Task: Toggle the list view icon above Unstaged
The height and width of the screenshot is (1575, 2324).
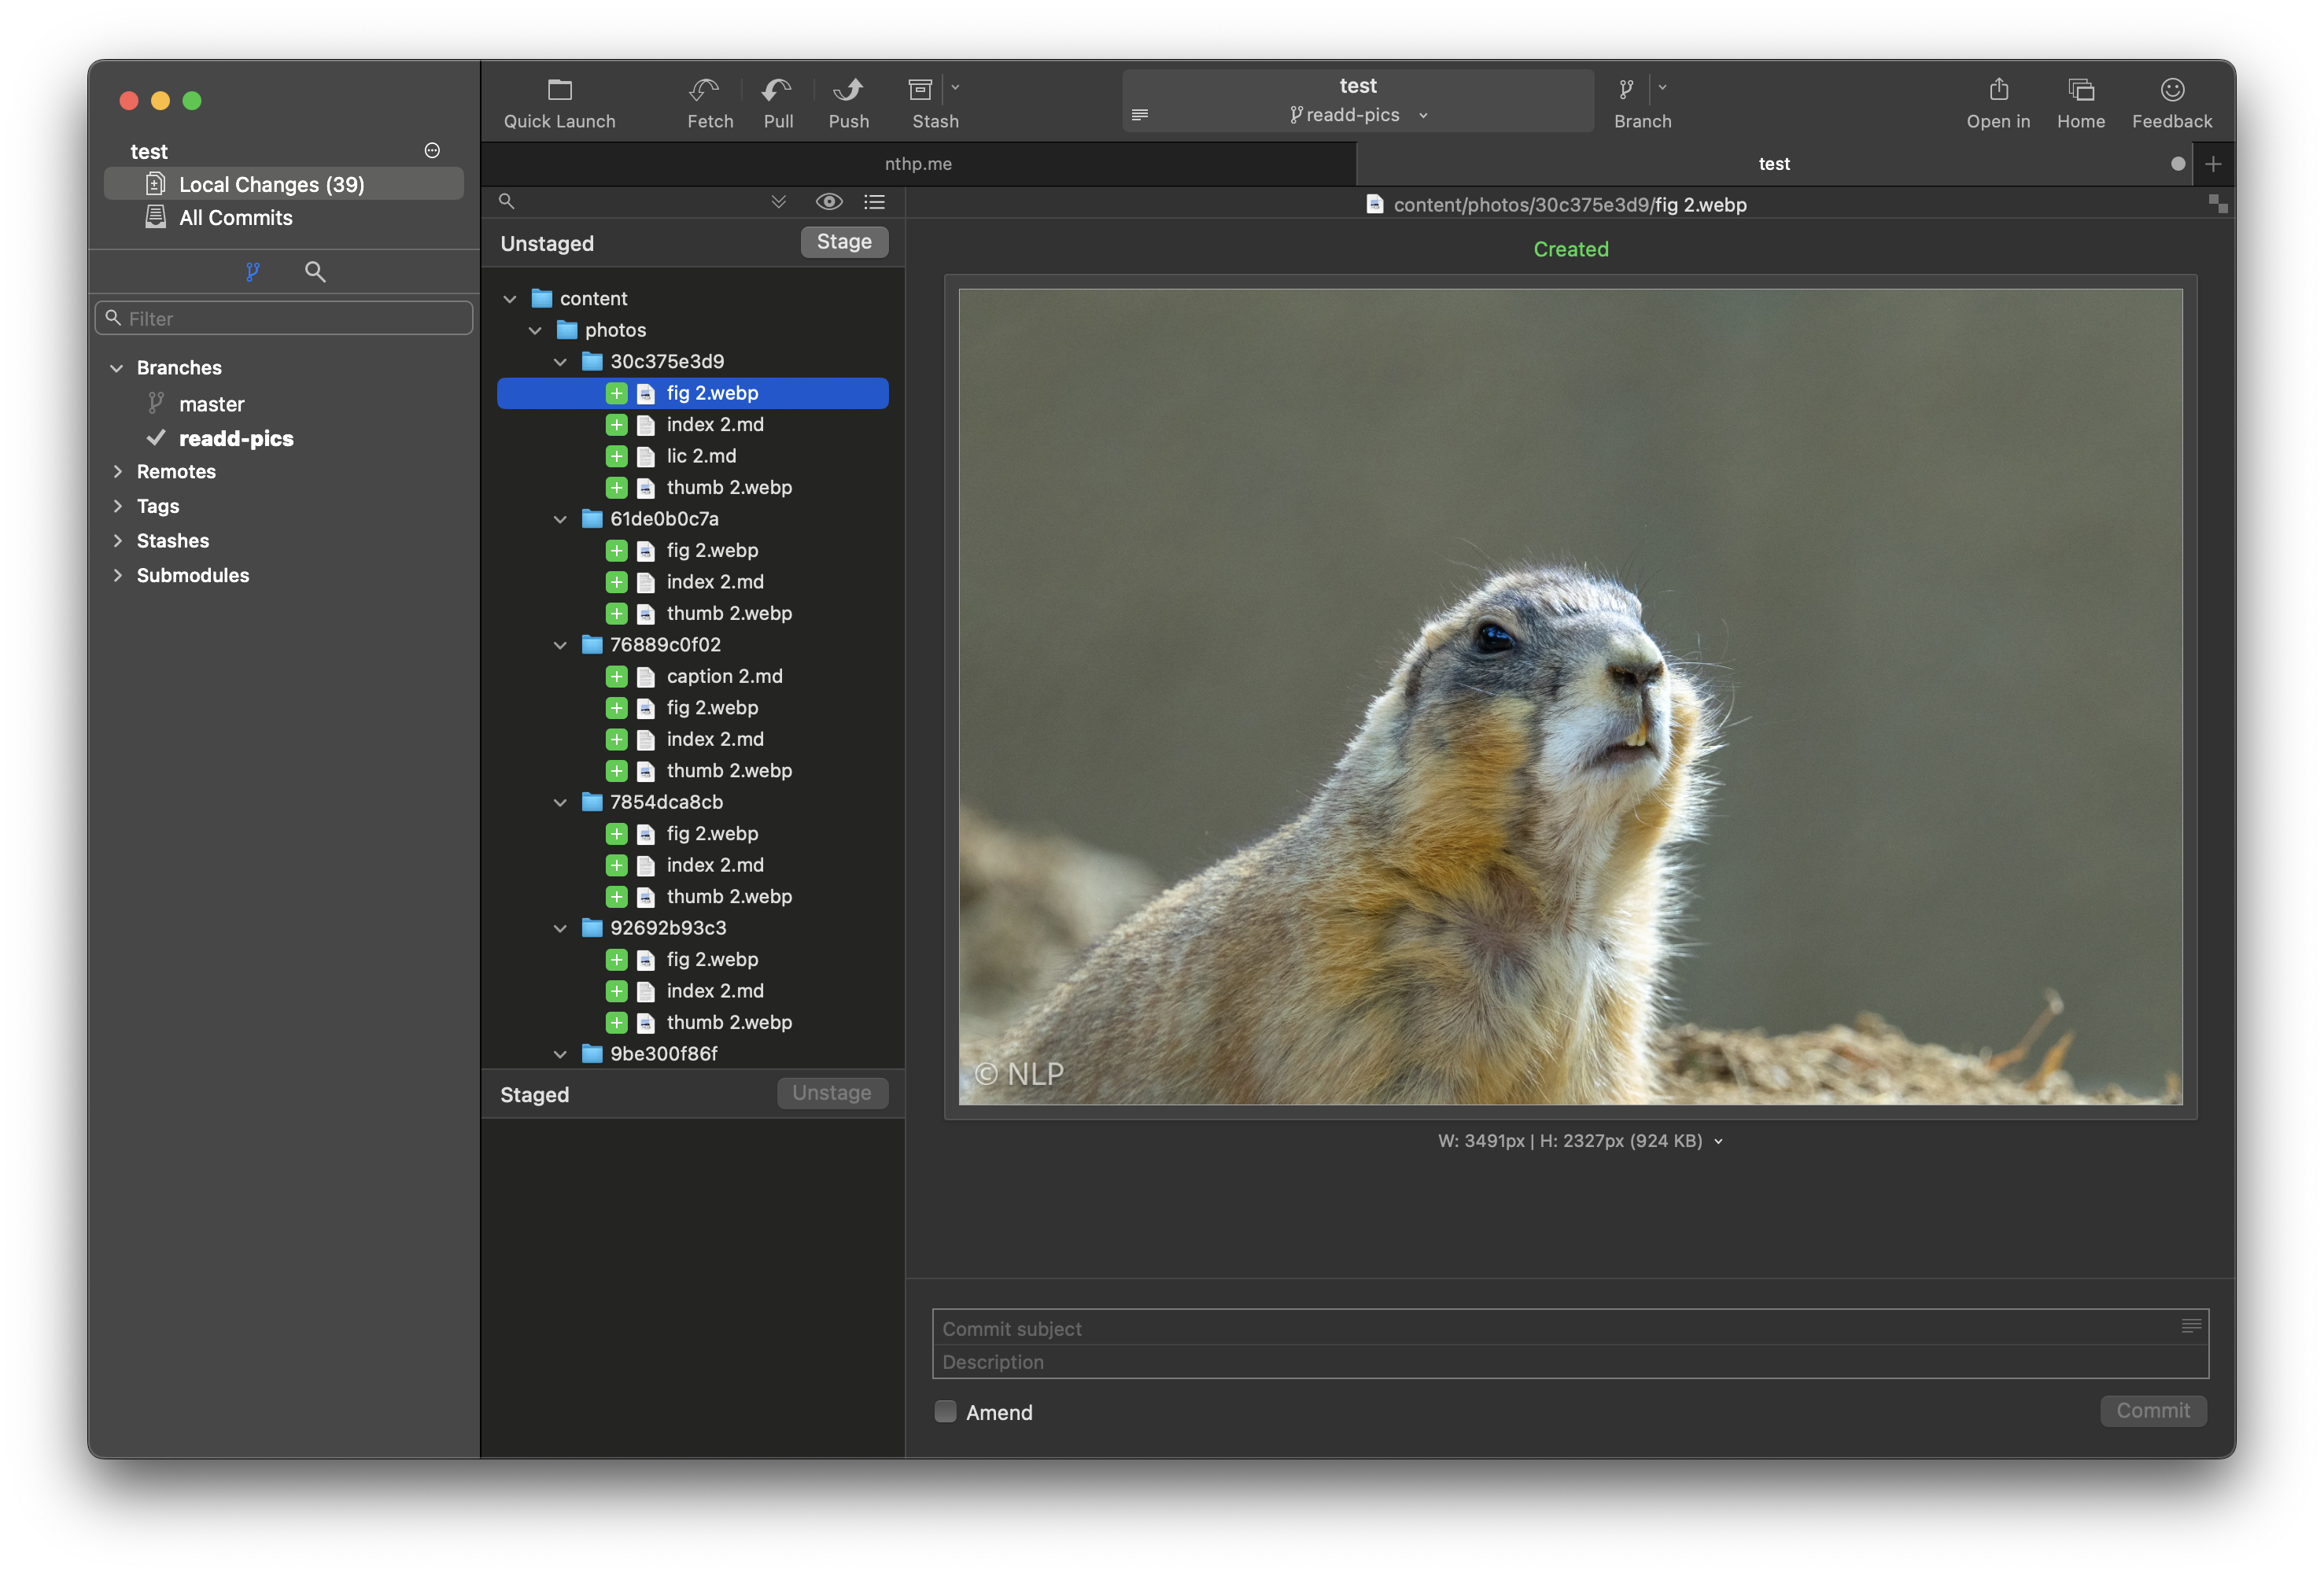Action: [874, 202]
